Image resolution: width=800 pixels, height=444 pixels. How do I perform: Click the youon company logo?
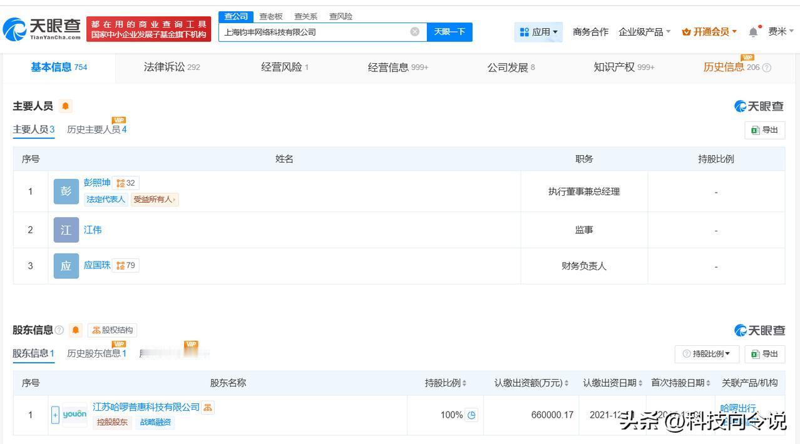point(74,415)
